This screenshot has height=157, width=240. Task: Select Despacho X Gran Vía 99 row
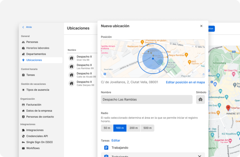pyautogui.click(x=82, y=58)
